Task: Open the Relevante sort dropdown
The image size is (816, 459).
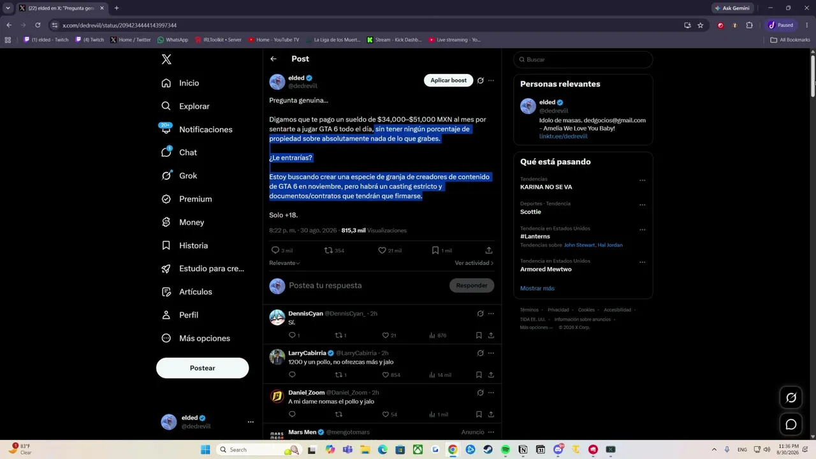Action: click(284, 263)
